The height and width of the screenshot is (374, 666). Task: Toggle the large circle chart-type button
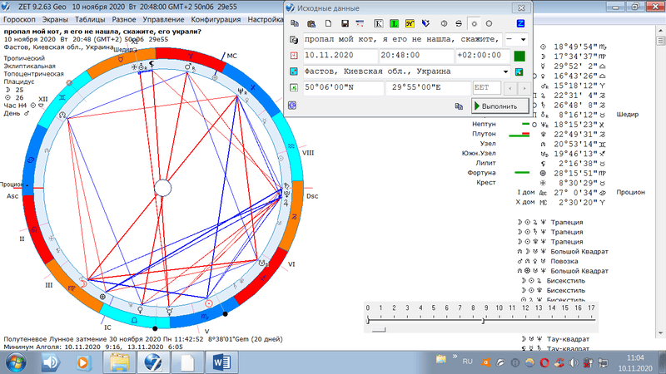[489, 23]
